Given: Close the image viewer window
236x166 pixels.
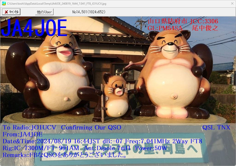Looking at the screenshot, I should click(x=232, y=3).
